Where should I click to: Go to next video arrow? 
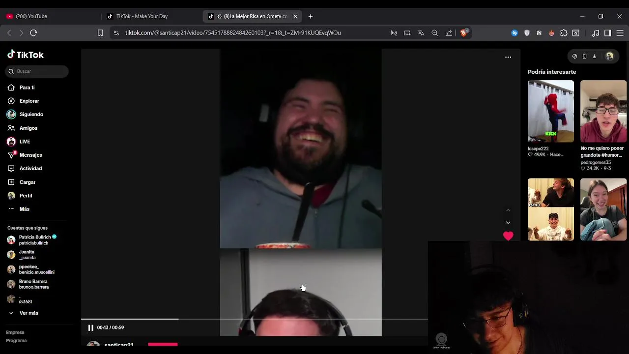point(508,223)
